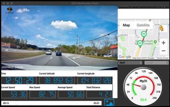Click the Max Speed value 82.75
This screenshot has height=107, width=170.
tap(42, 94)
